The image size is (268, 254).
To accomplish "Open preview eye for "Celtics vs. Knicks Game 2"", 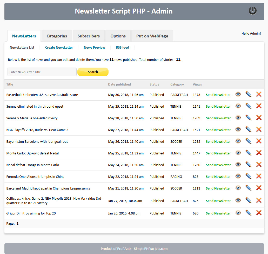I will pos(238,200).
